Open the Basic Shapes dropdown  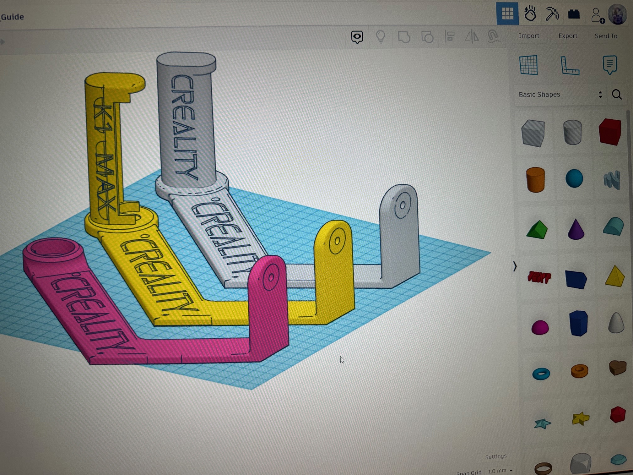[x=560, y=95]
